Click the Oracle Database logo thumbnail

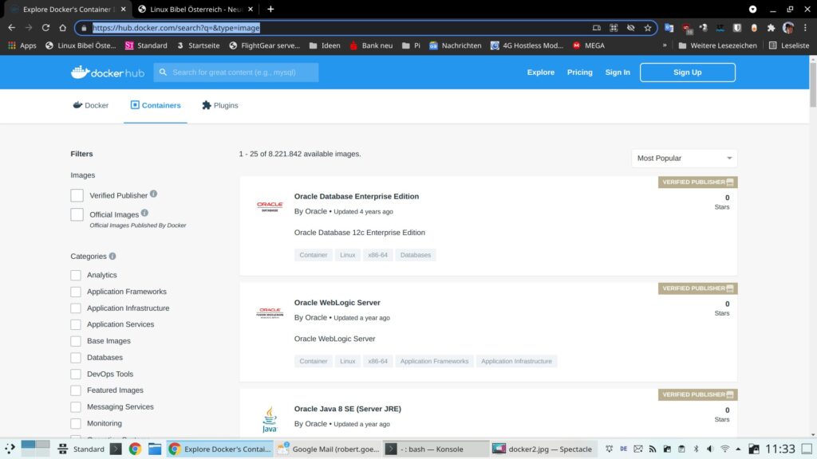pos(270,206)
